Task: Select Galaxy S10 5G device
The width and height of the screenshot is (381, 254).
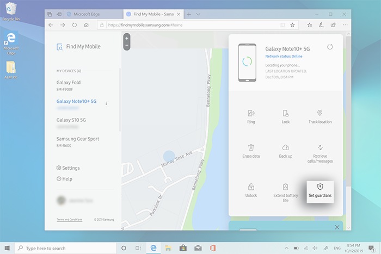Action: click(x=71, y=123)
